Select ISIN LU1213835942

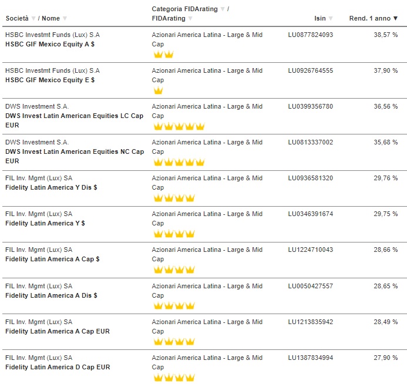click(311, 322)
